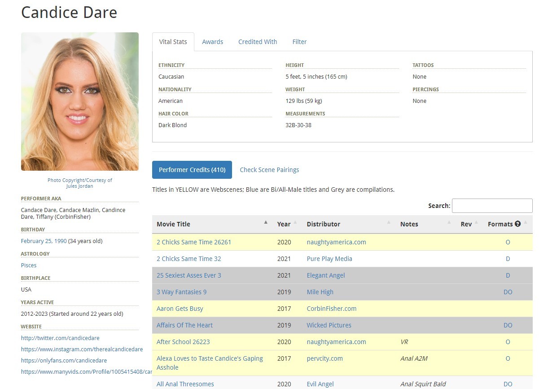
Task: Click naughtyamerica.com in the 2 Chicks 26261 row
Action: click(337, 242)
